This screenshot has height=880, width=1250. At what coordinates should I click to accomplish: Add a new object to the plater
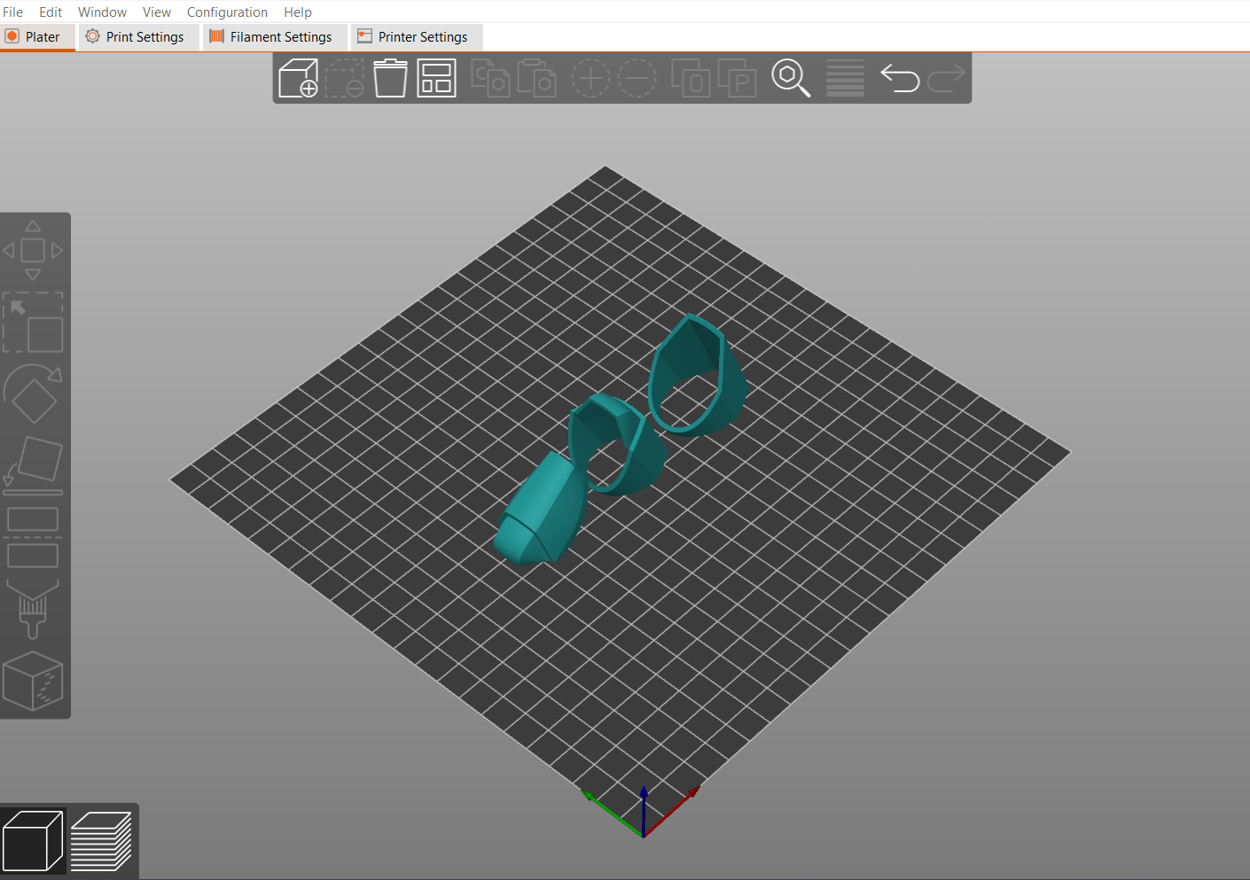pos(299,78)
